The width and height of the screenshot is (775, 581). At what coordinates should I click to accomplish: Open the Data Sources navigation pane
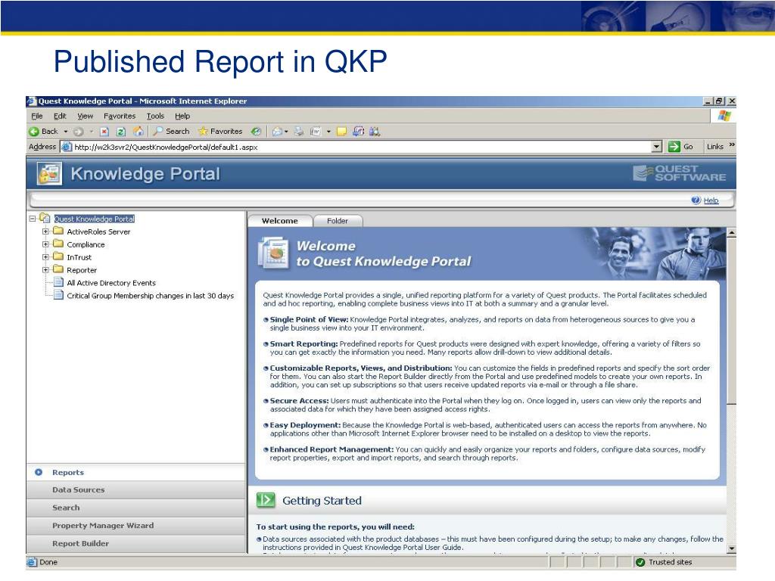[x=136, y=490]
